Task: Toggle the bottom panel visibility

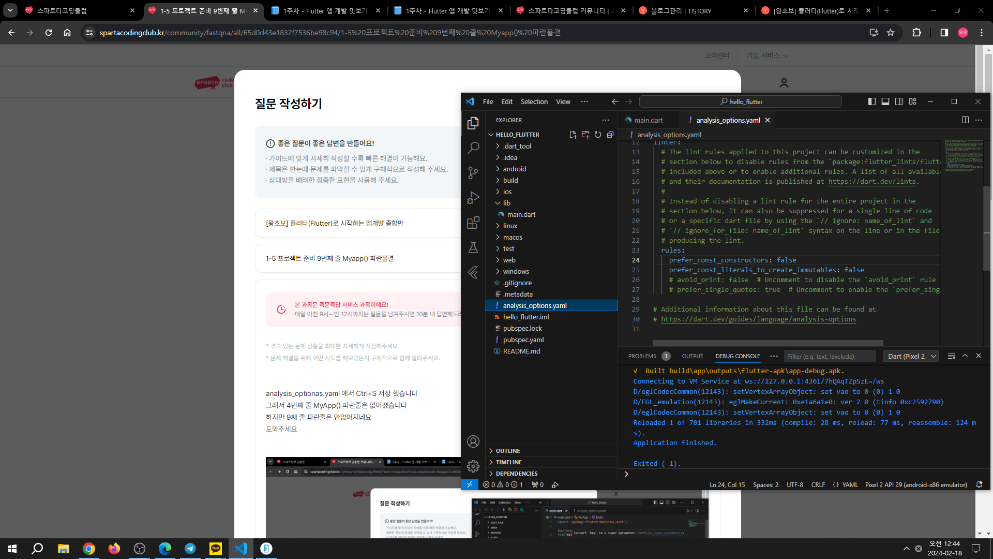Action: [x=885, y=102]
